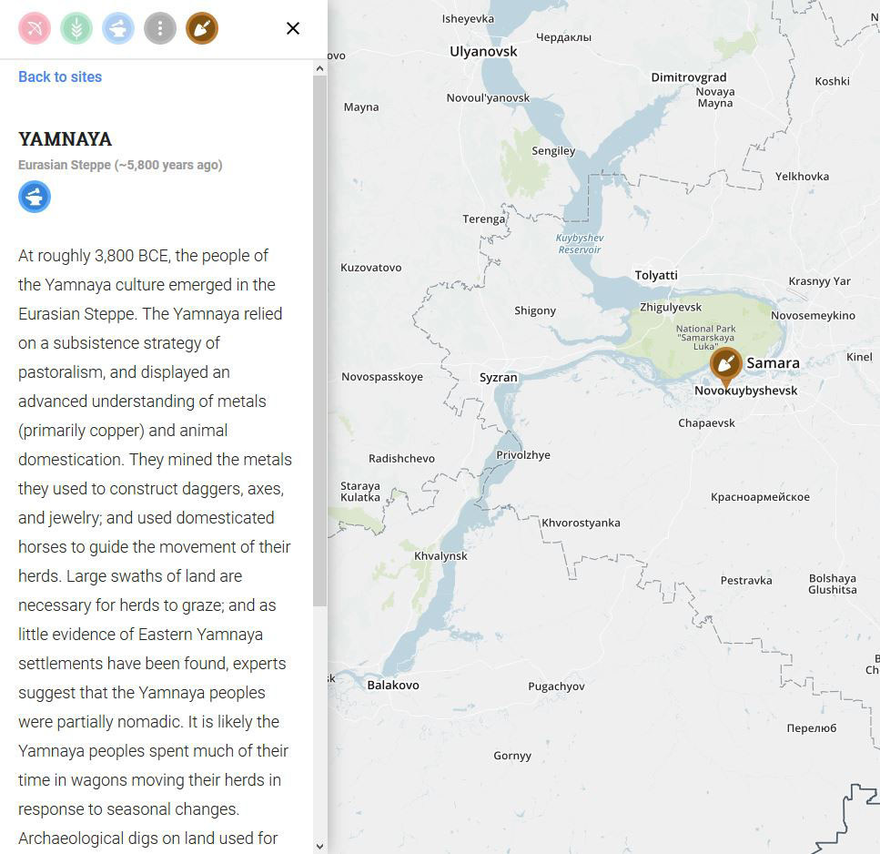Click the blue anvil badge under Yamnaya title
The image size is (880, 854).
[x=35, y=197]
